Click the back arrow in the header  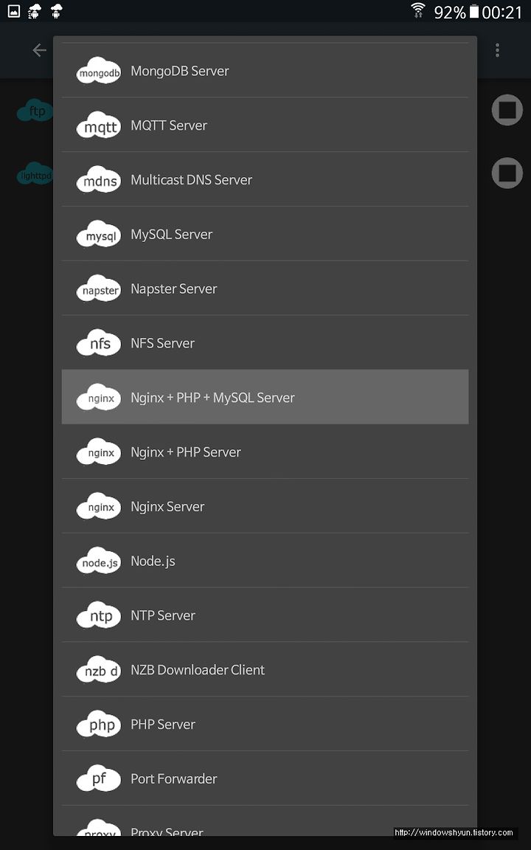pos(39,50)
